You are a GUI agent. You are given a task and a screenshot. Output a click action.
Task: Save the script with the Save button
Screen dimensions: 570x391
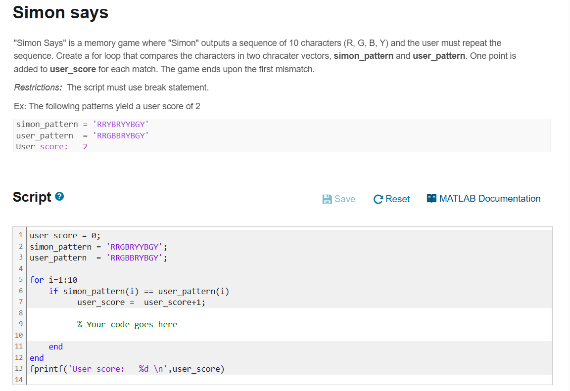[339, 199]
